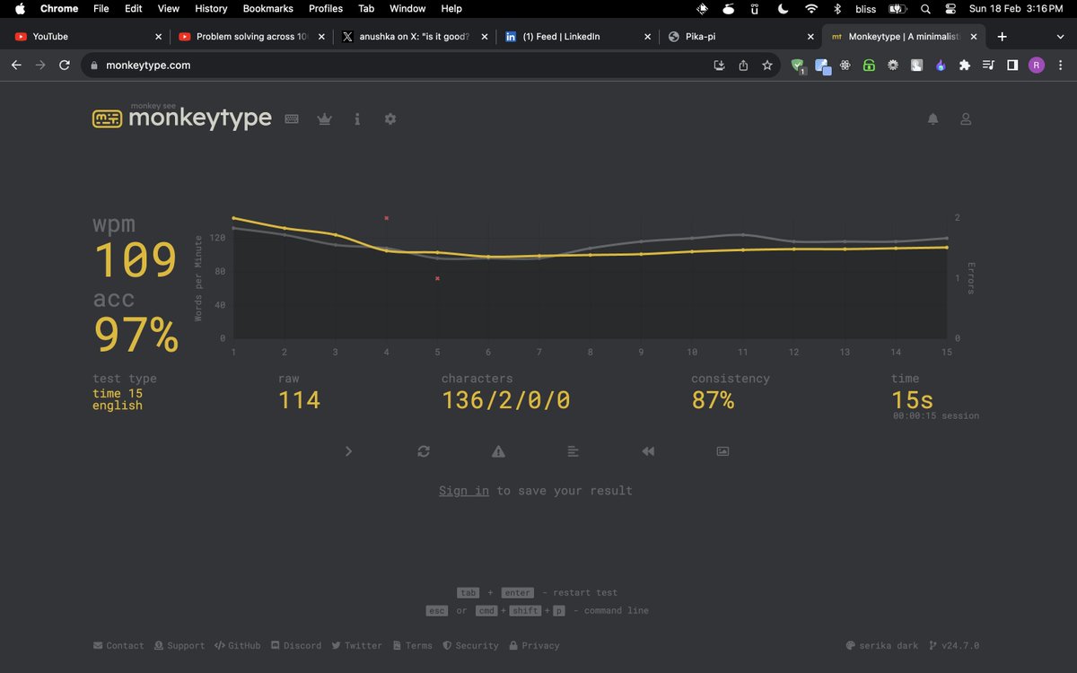Show notifications bell in Monkeytype
The width and height of the screenshot is (1077, 673).
pos(933,118)
